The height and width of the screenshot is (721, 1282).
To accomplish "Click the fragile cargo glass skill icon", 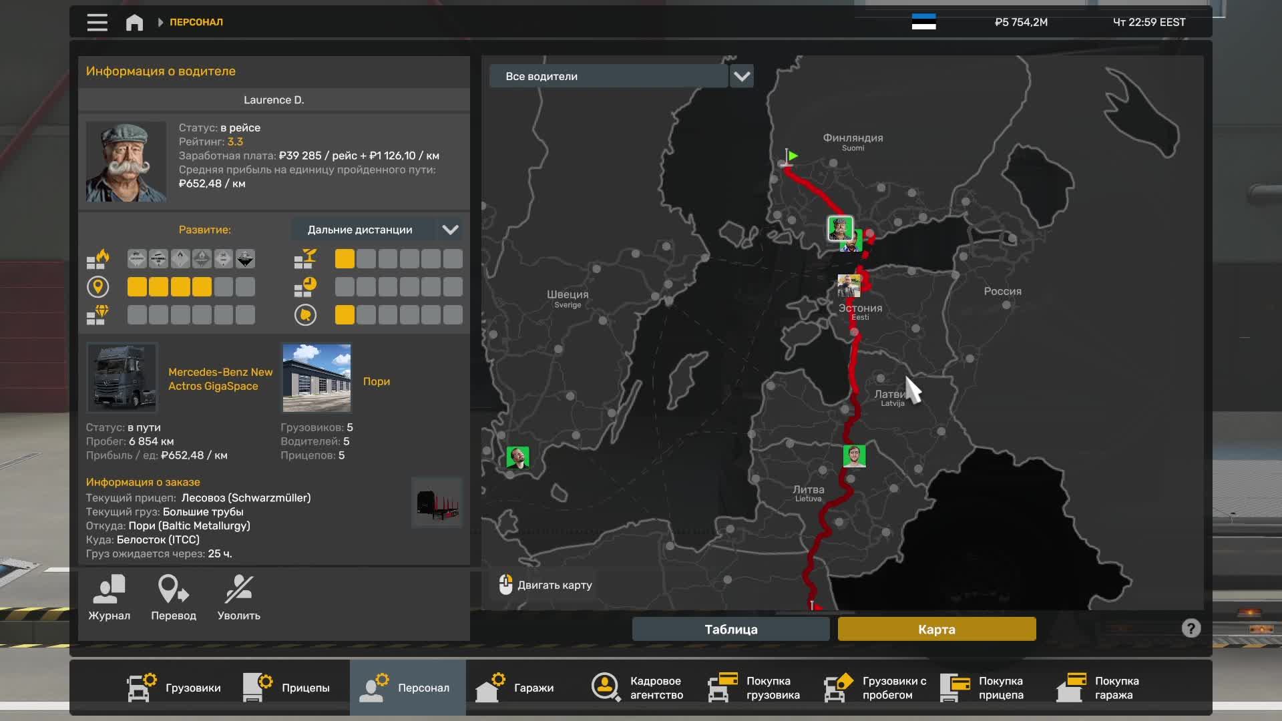I will point(306,259).
